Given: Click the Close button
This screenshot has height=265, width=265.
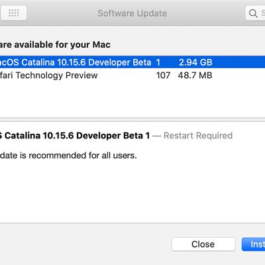Looking at the screenshot, I should pos(203,244).
